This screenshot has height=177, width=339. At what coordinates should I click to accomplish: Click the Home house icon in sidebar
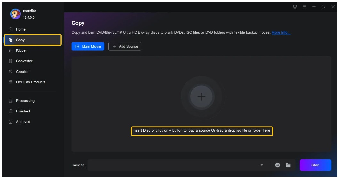coord(10,29)
